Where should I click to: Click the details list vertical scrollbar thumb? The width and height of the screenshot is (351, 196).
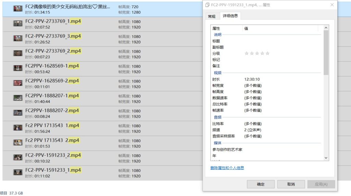click(x=326, y=52)
